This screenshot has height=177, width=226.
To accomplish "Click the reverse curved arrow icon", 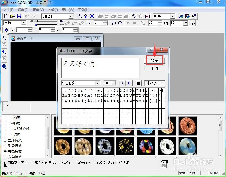I will pyautogui.click(x=88, y=23).
